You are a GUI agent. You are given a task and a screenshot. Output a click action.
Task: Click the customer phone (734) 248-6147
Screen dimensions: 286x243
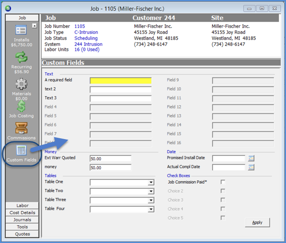[x=151, y=44]
